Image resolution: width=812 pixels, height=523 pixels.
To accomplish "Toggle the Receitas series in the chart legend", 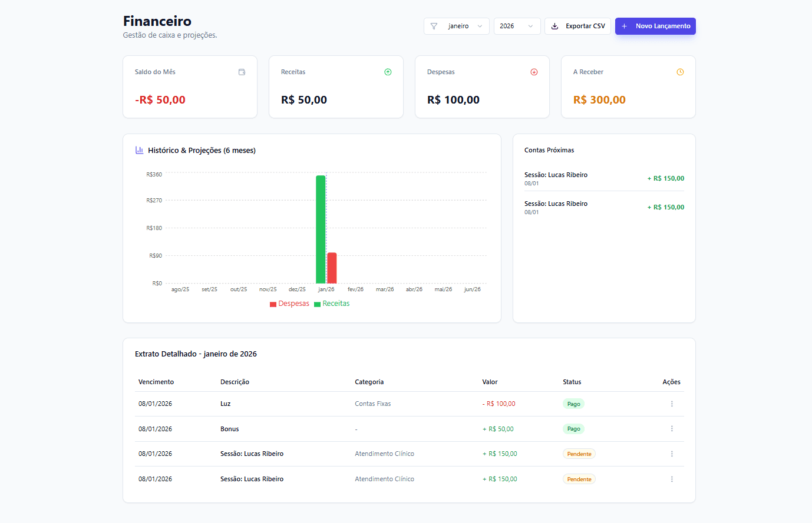I will click(x=332, y=304).
